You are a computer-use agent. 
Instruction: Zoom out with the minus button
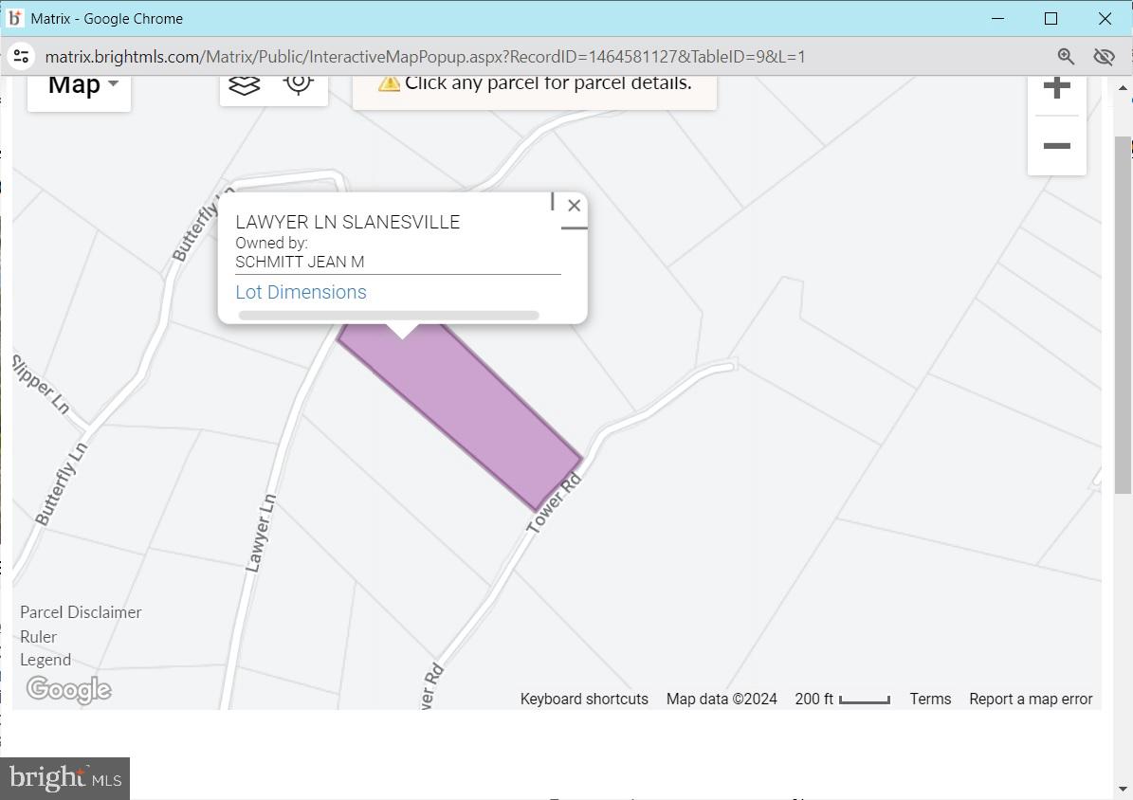coord(1056,146)
